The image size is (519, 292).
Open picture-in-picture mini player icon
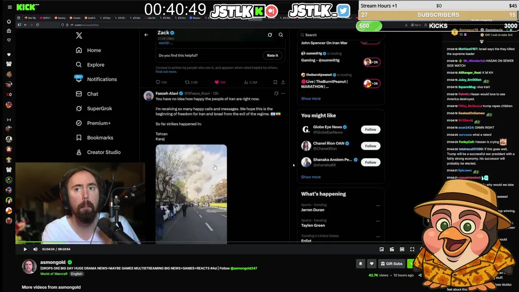click(x=382, y=249)
